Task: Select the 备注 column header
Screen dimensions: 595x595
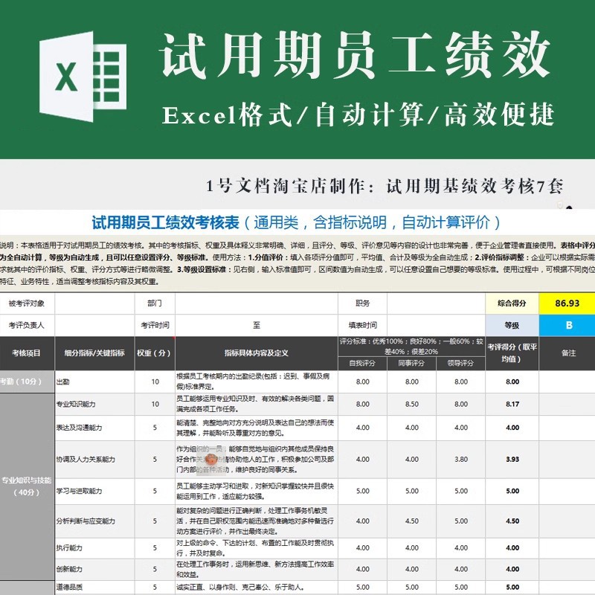Action: [567, 353]
